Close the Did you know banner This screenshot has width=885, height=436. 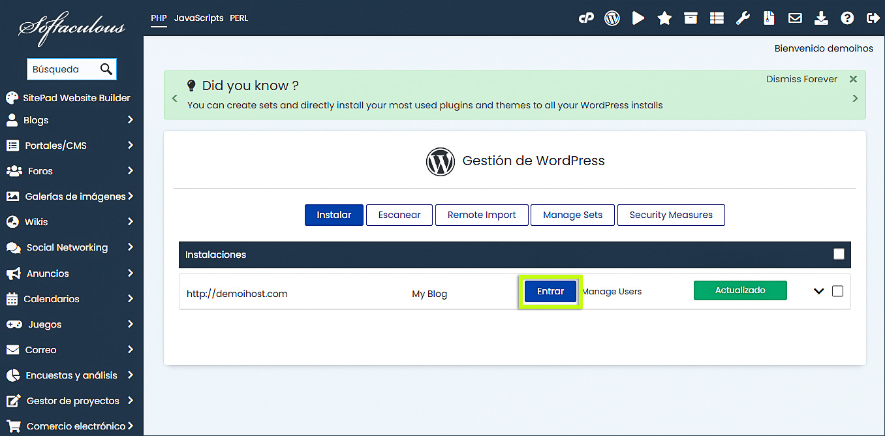[x=853, y=79]
